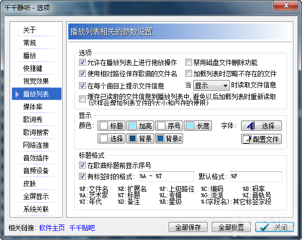Open 配置文件 button with notepad icon

click(261, 139)
